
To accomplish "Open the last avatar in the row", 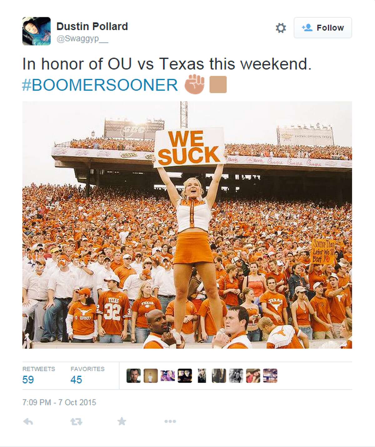I will 270,376.
